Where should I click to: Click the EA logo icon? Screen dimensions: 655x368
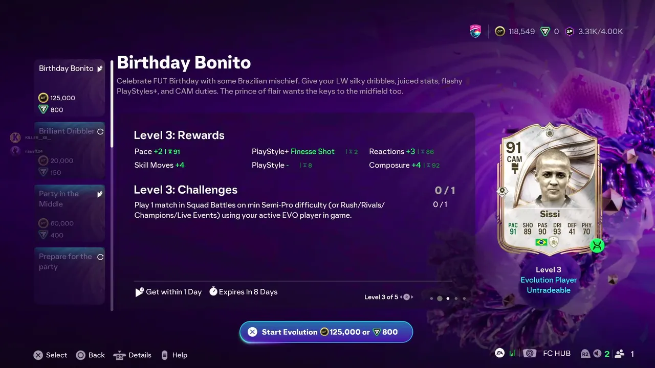(499, 353)
